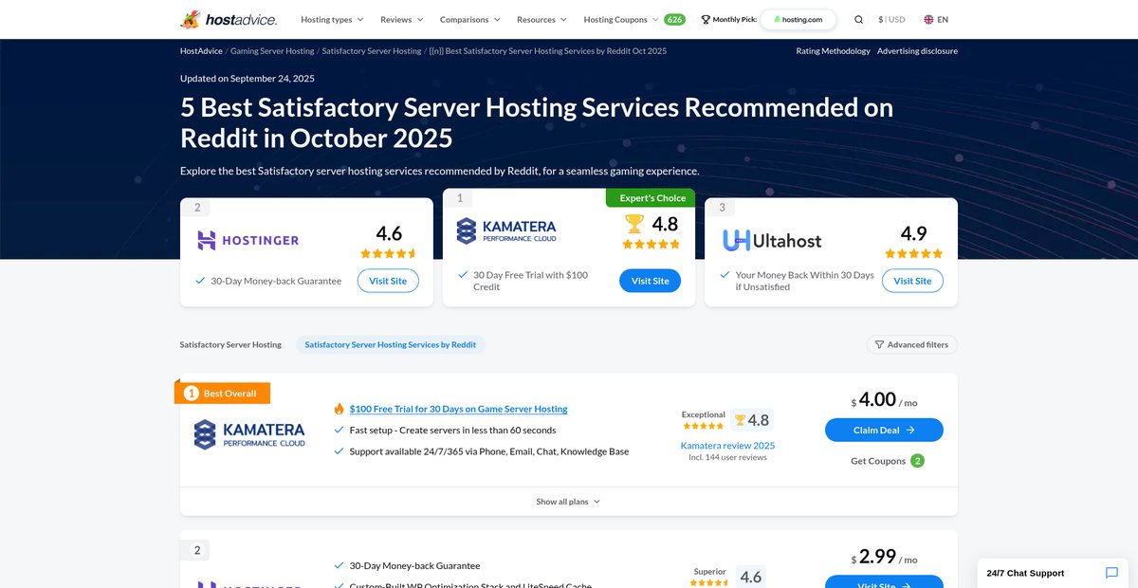
Task: Click 'Your Money Back Within 30 Days' text
Action: (x=805, y=281)
